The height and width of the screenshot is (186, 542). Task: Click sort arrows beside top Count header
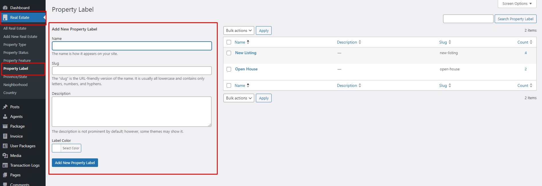click(531, 42)
